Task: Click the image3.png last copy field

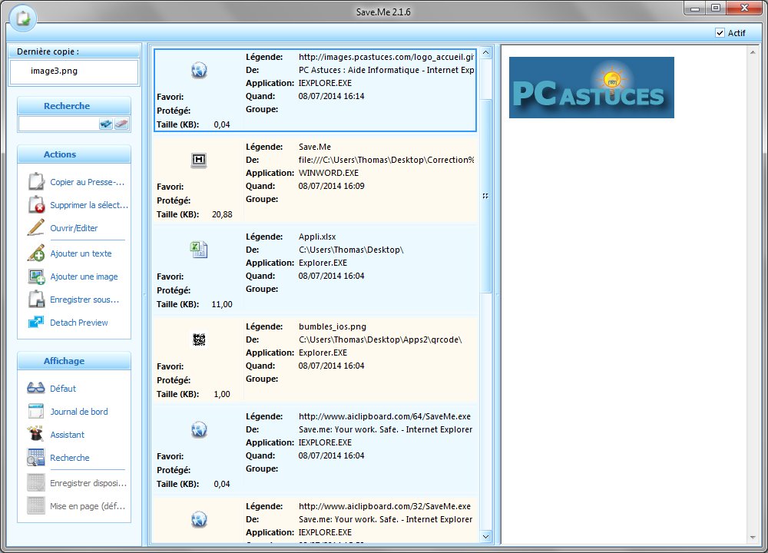Action: (x=74, y=71)
